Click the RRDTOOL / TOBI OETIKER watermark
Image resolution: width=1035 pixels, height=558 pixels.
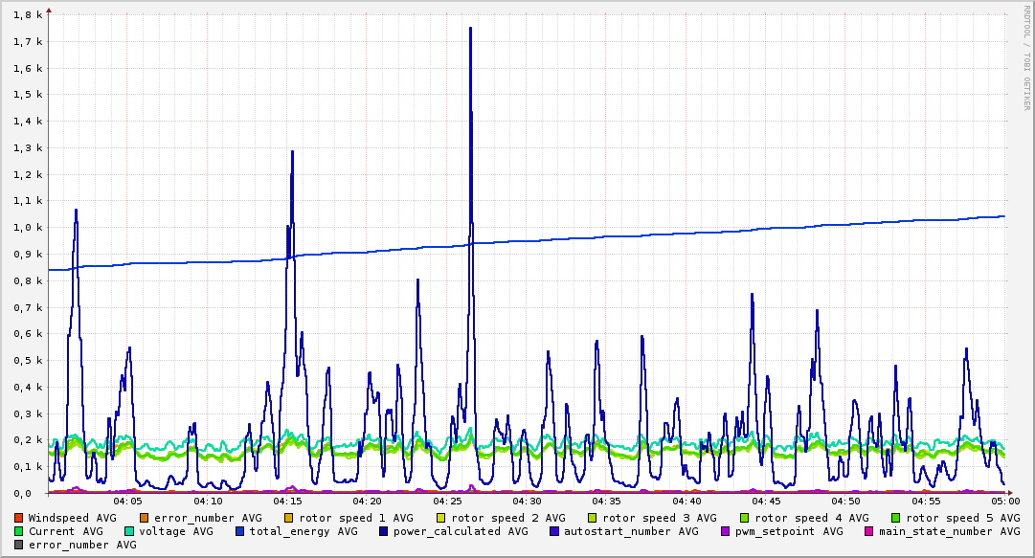click(1027, 57)
